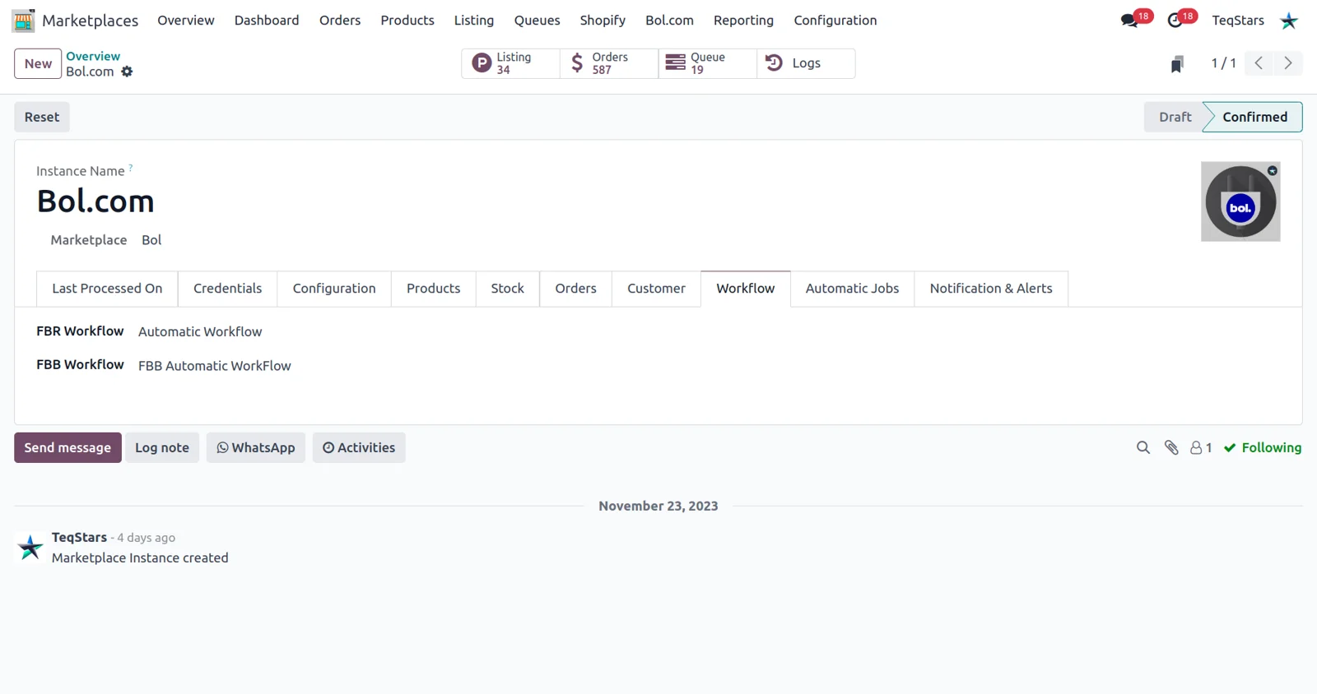
Task: Open the Orders top menu
Action: click(x=340, y=21)
